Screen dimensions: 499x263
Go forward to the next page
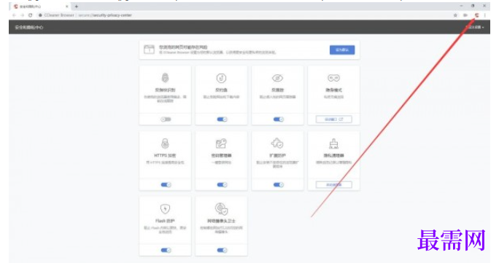pos(22,15)
